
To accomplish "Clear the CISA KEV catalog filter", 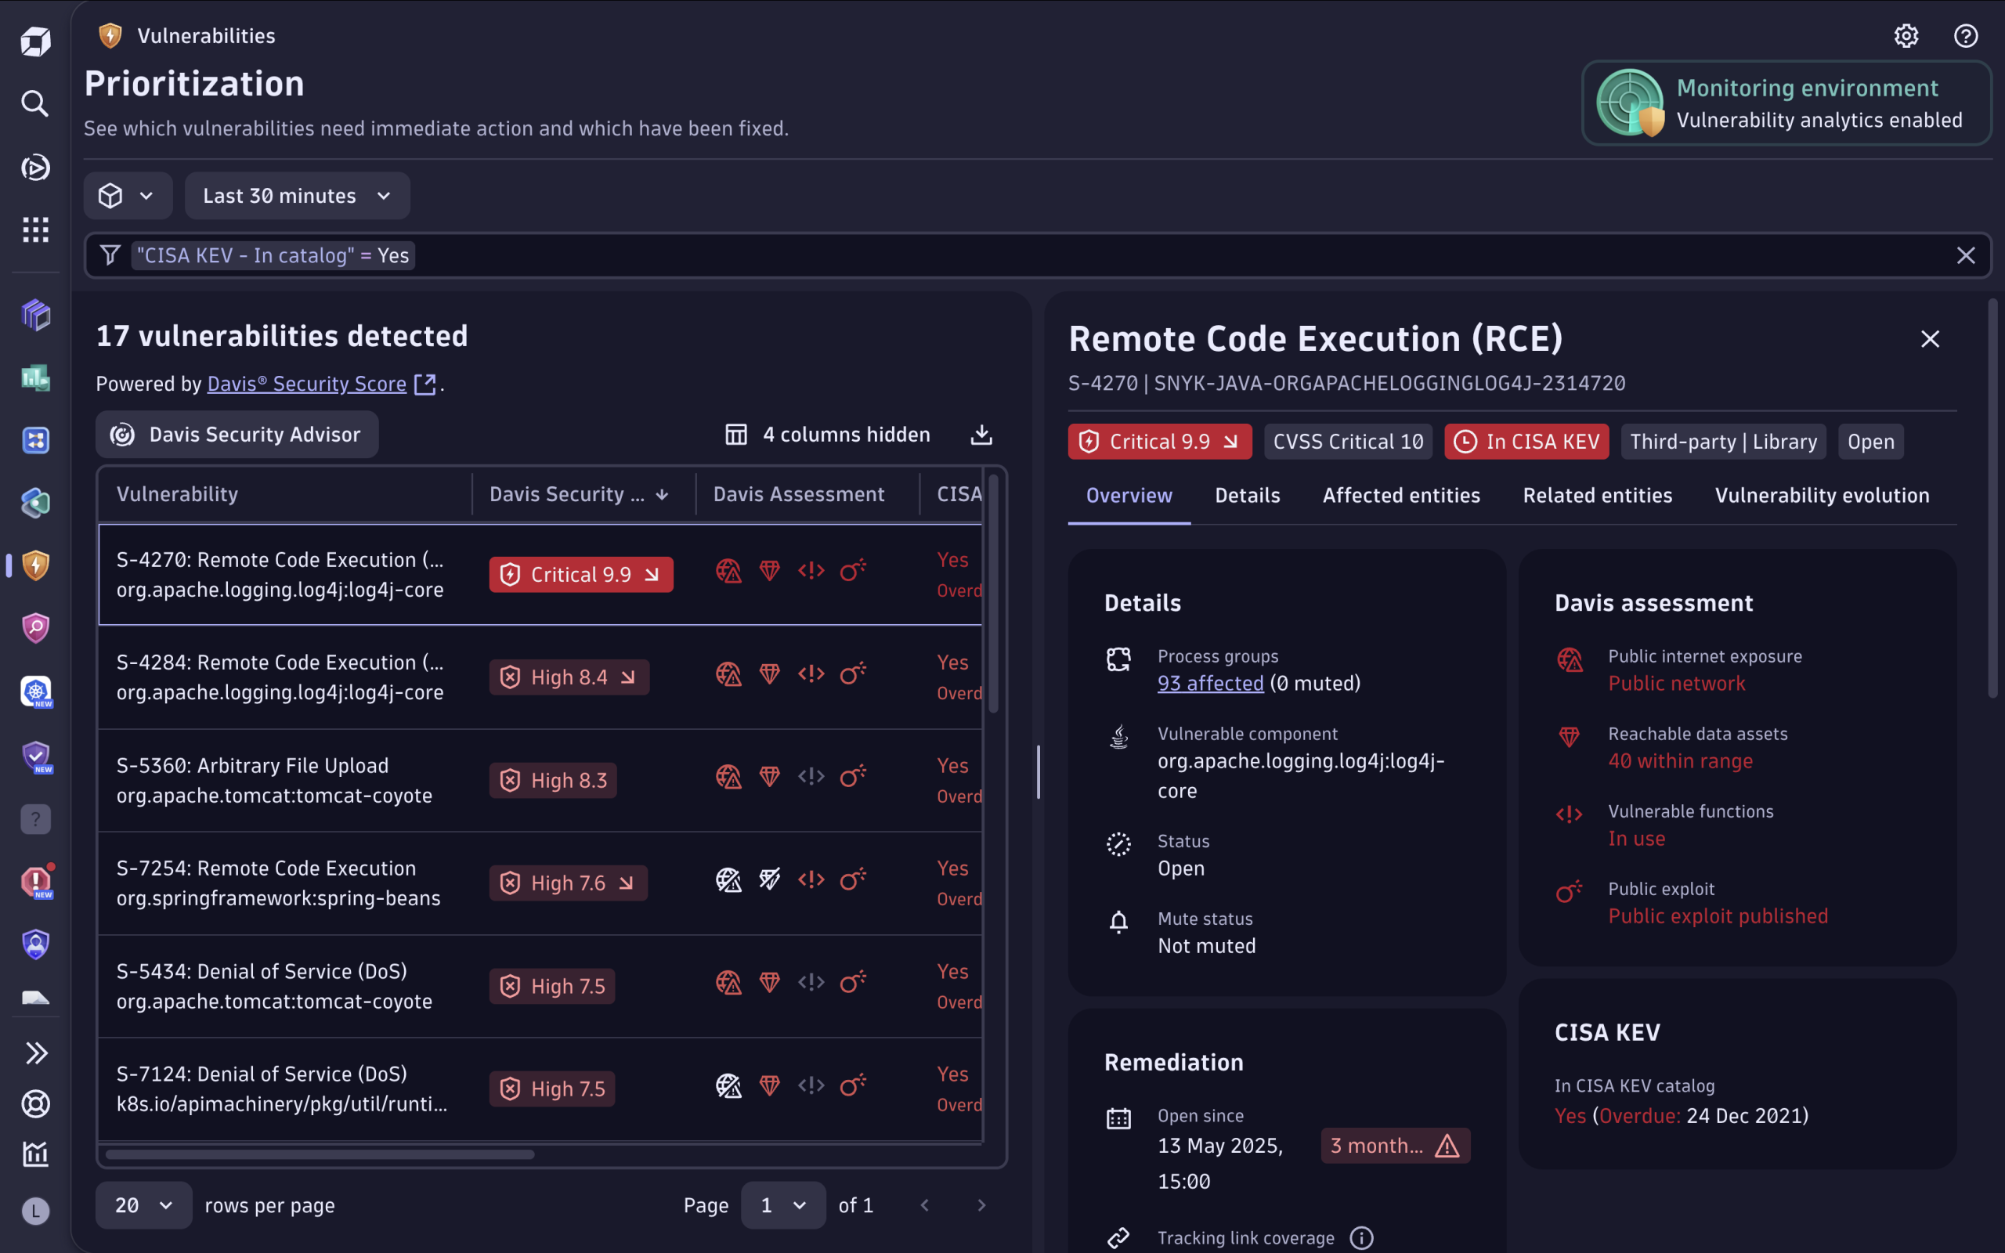I will click(x=1966, y=255).
